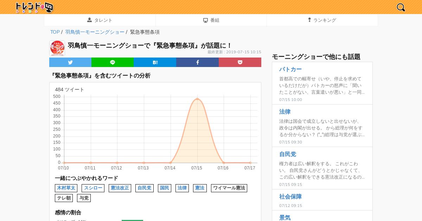422x221 pixels.
Task: Select the 国民 keyword tag
Action: tap(165, 188)
